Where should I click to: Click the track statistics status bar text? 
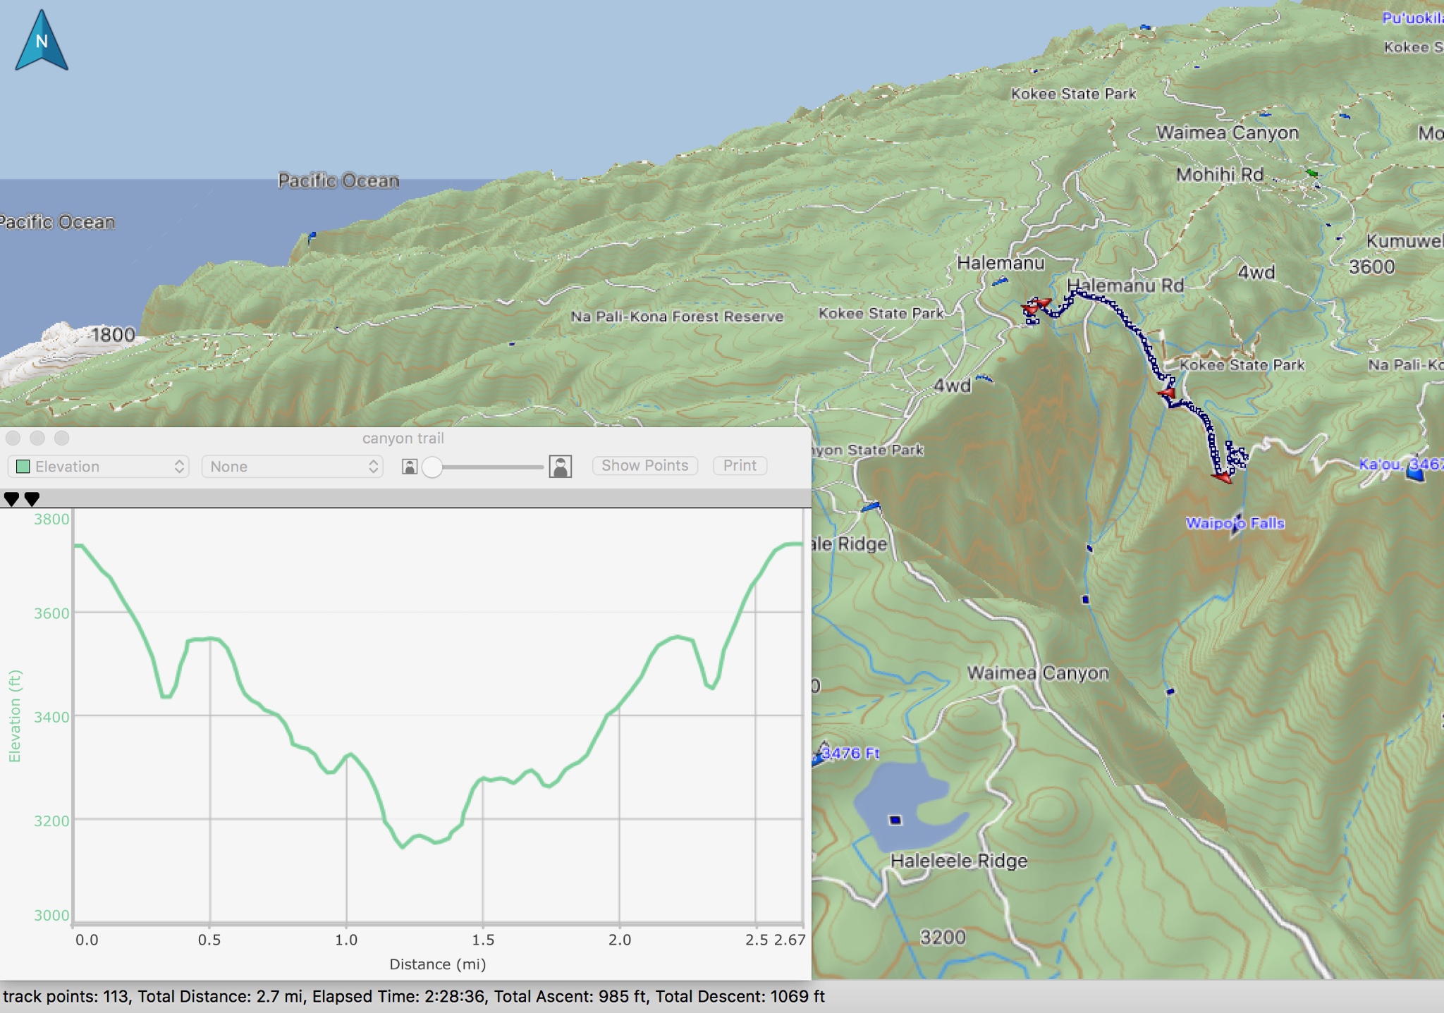[413, 997]
